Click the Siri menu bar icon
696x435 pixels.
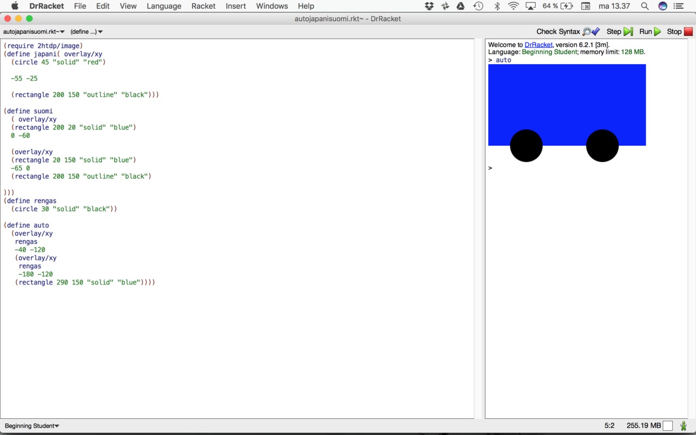coord(662,6)
